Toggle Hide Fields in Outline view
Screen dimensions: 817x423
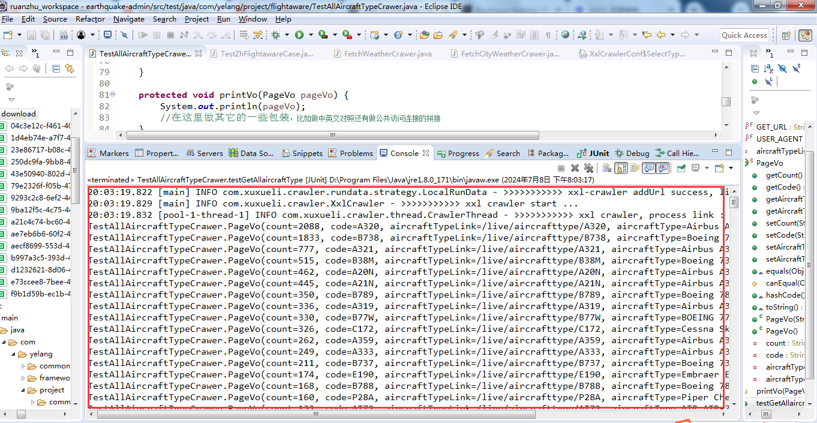click(783, 68)
